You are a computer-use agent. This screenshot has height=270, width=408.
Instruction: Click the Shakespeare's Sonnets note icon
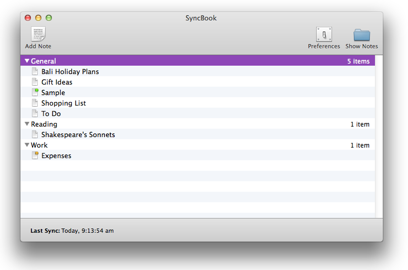pyautogui.click(x=35, y=134)
